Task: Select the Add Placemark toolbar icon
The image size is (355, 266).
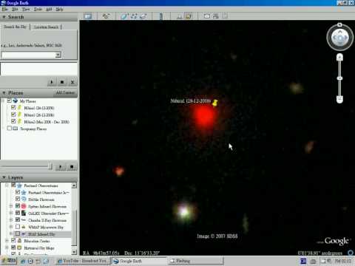Action: click(x=106, y=16)
